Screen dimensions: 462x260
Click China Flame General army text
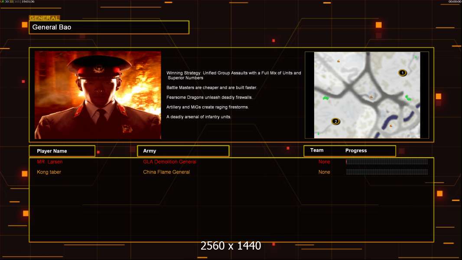166,172
